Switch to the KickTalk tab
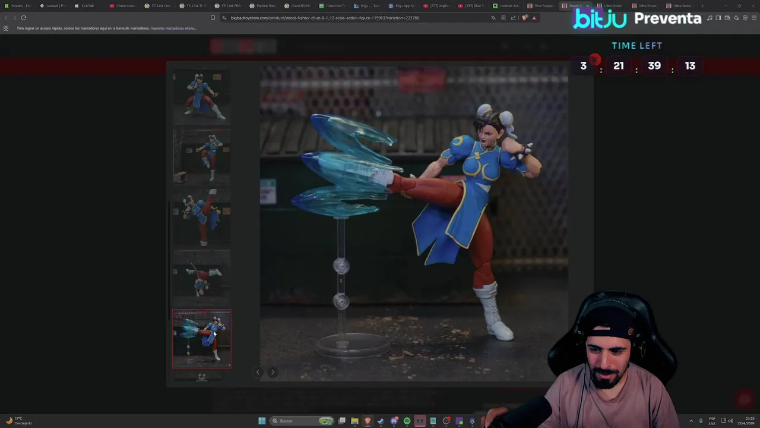Screen dimensions: 760x428 click(x=88, y=6)
